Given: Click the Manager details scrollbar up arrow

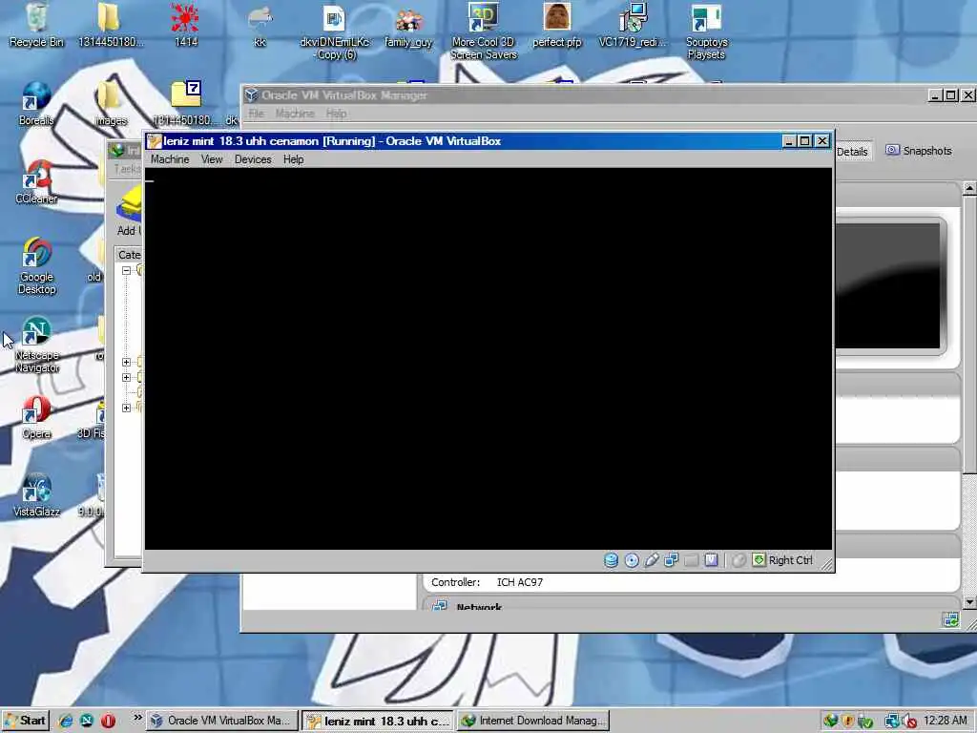Looking at the screenshot, I should coord(969,188).
